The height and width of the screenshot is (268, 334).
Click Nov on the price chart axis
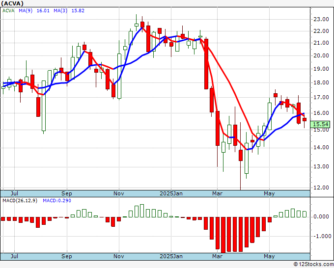click(119, 193)
